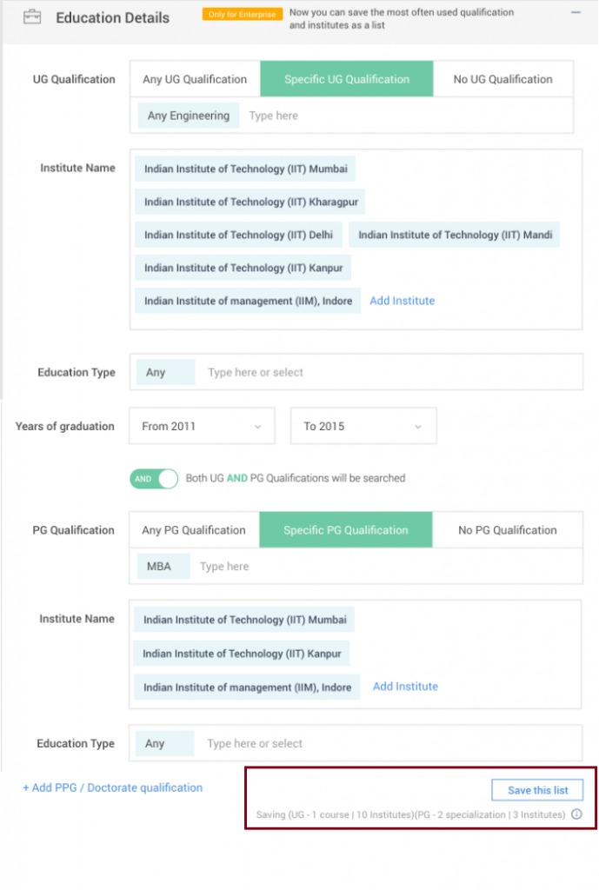Select No UG Qualification option

pyautogui.click(x=502, y=79)
